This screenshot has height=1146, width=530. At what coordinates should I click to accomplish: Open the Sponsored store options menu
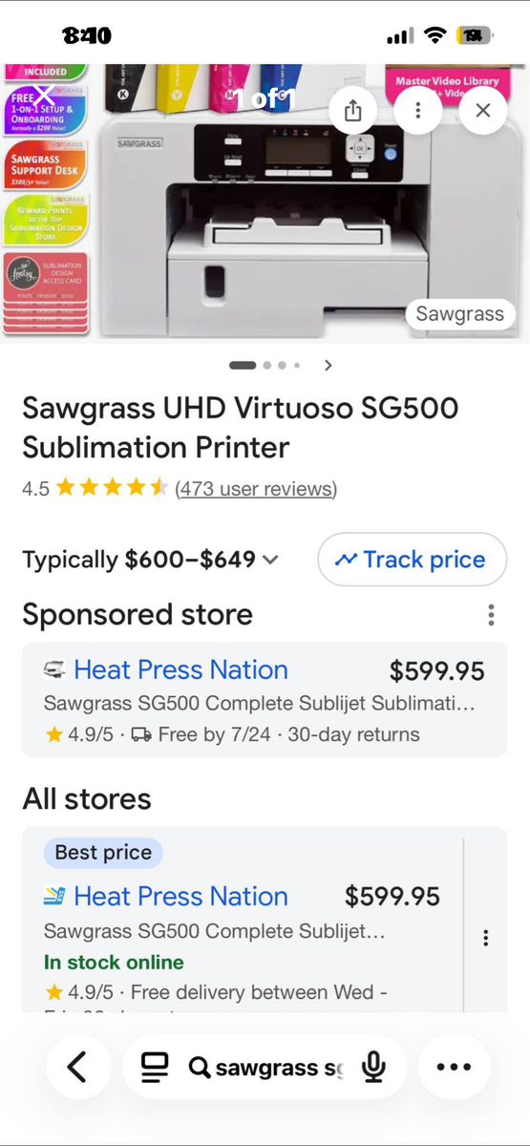491,615
